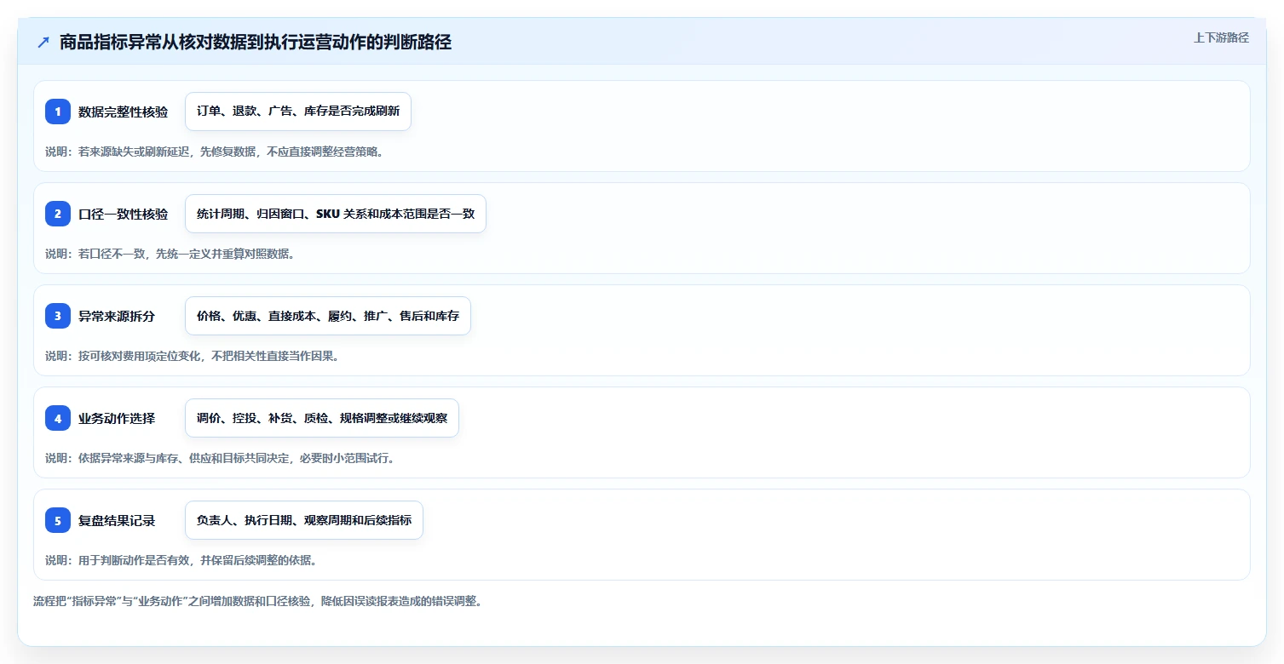Click the step label 复盘结果记录
Viewport: 1284px width, 664px height.
[x=118, y=520]
